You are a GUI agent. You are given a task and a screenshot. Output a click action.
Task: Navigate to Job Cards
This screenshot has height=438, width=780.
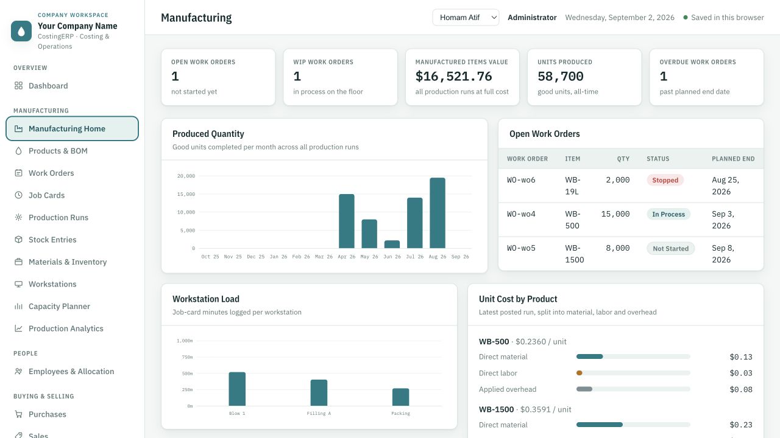73,195
